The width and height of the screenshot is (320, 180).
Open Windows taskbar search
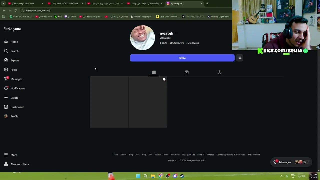[x=145, y=176]
